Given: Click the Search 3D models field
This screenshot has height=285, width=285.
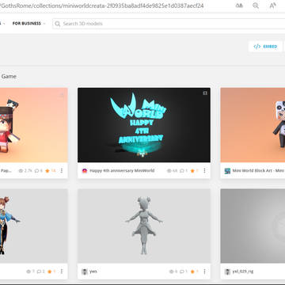Looking at the screenshot, I should coord(169,24).
